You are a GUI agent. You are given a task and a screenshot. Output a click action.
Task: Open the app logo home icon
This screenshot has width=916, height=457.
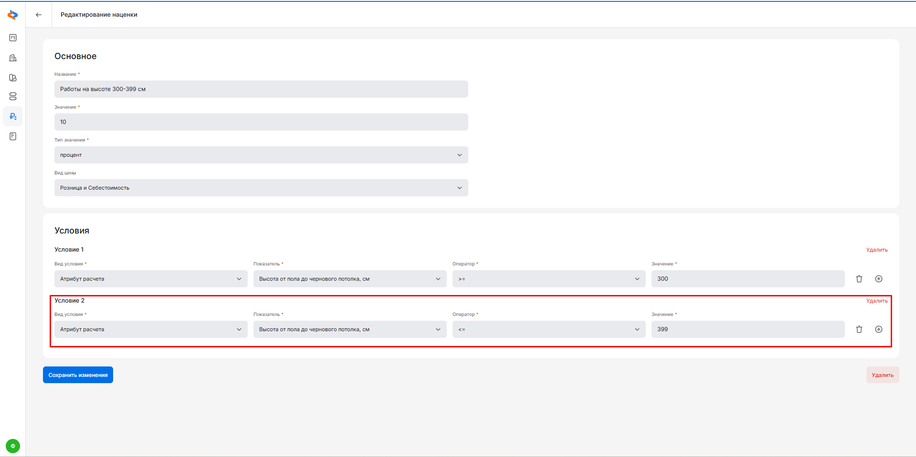[x=13, y=15]
